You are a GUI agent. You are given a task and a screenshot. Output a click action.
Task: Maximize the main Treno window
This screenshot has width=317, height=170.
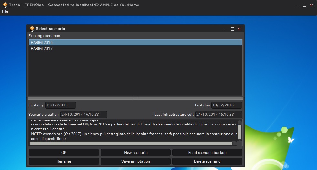(304, 5)
